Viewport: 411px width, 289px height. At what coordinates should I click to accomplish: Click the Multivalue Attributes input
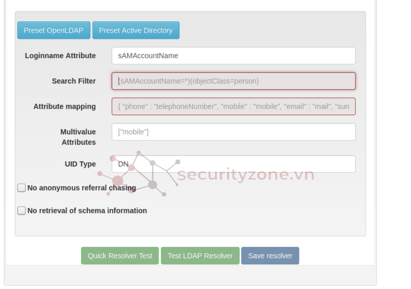click(233, 132)
